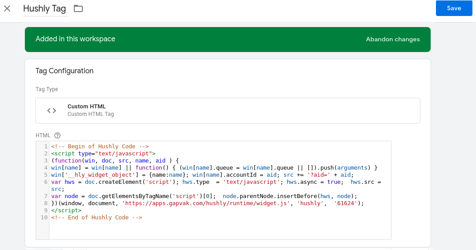Click the Tag Type label

point(47,89)
